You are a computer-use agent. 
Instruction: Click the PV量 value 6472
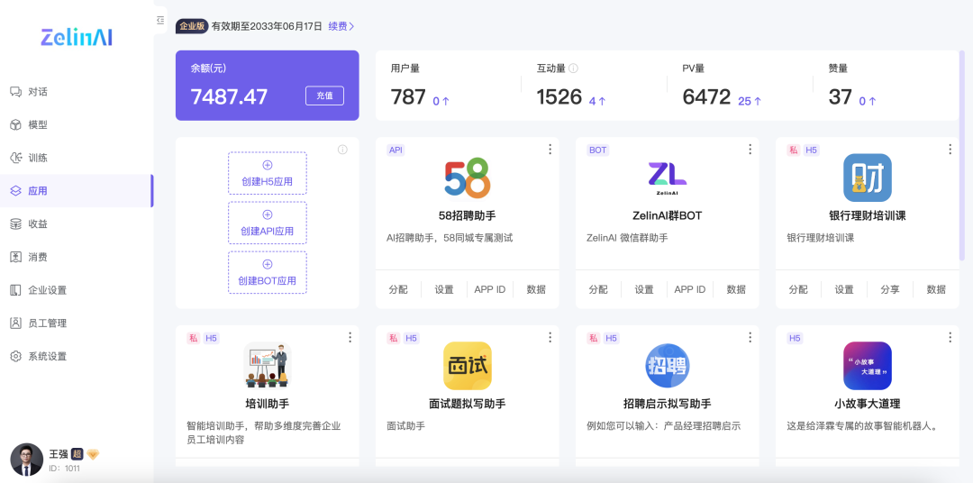[706, 96]
